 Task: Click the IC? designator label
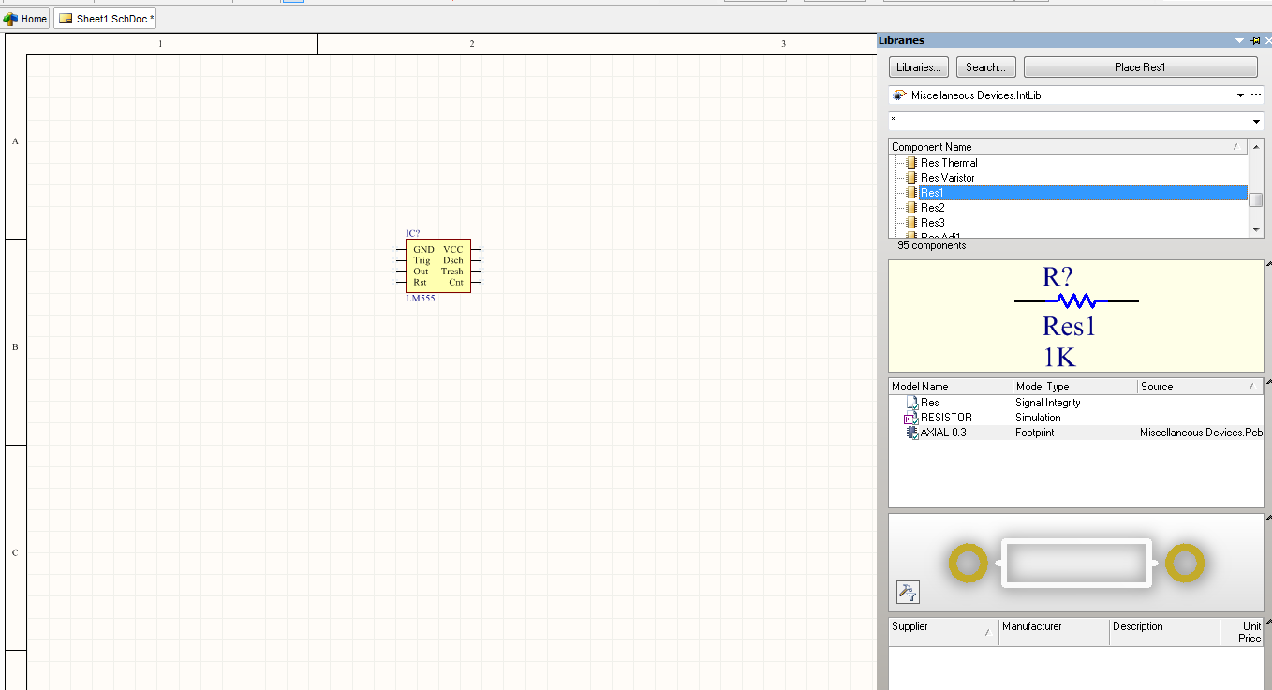click(413, 233)
